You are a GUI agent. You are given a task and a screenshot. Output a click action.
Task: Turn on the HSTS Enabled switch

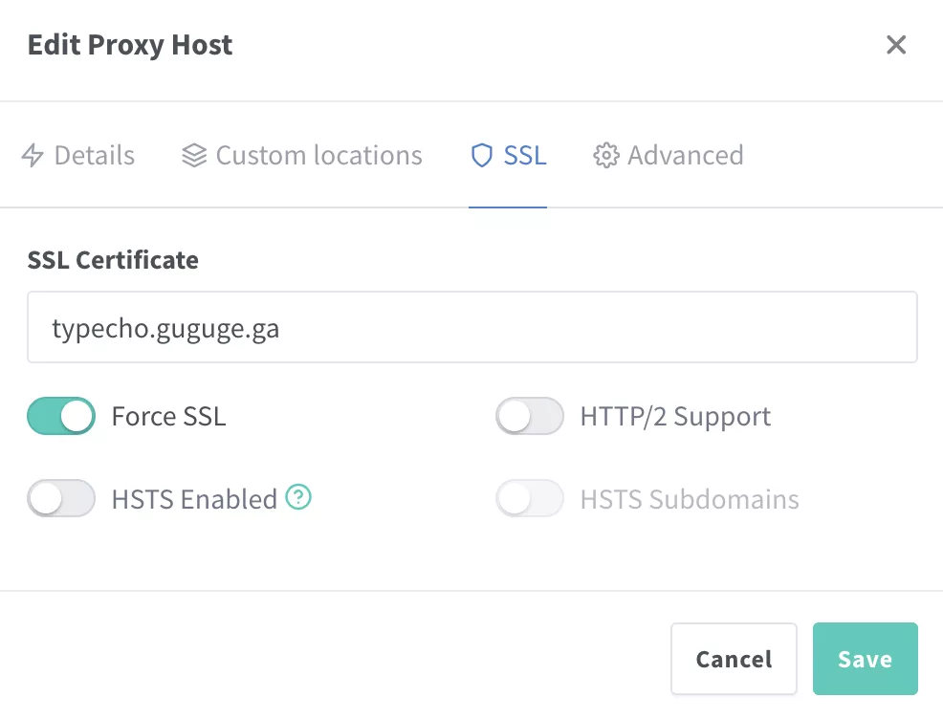[x=61, y=499]
